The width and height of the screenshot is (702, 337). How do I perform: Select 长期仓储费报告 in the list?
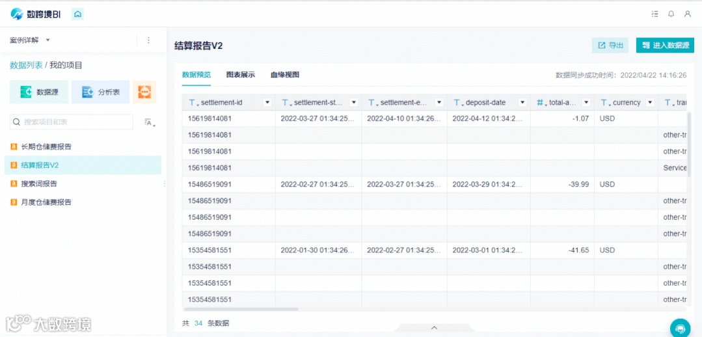click(x=83, y=146)
